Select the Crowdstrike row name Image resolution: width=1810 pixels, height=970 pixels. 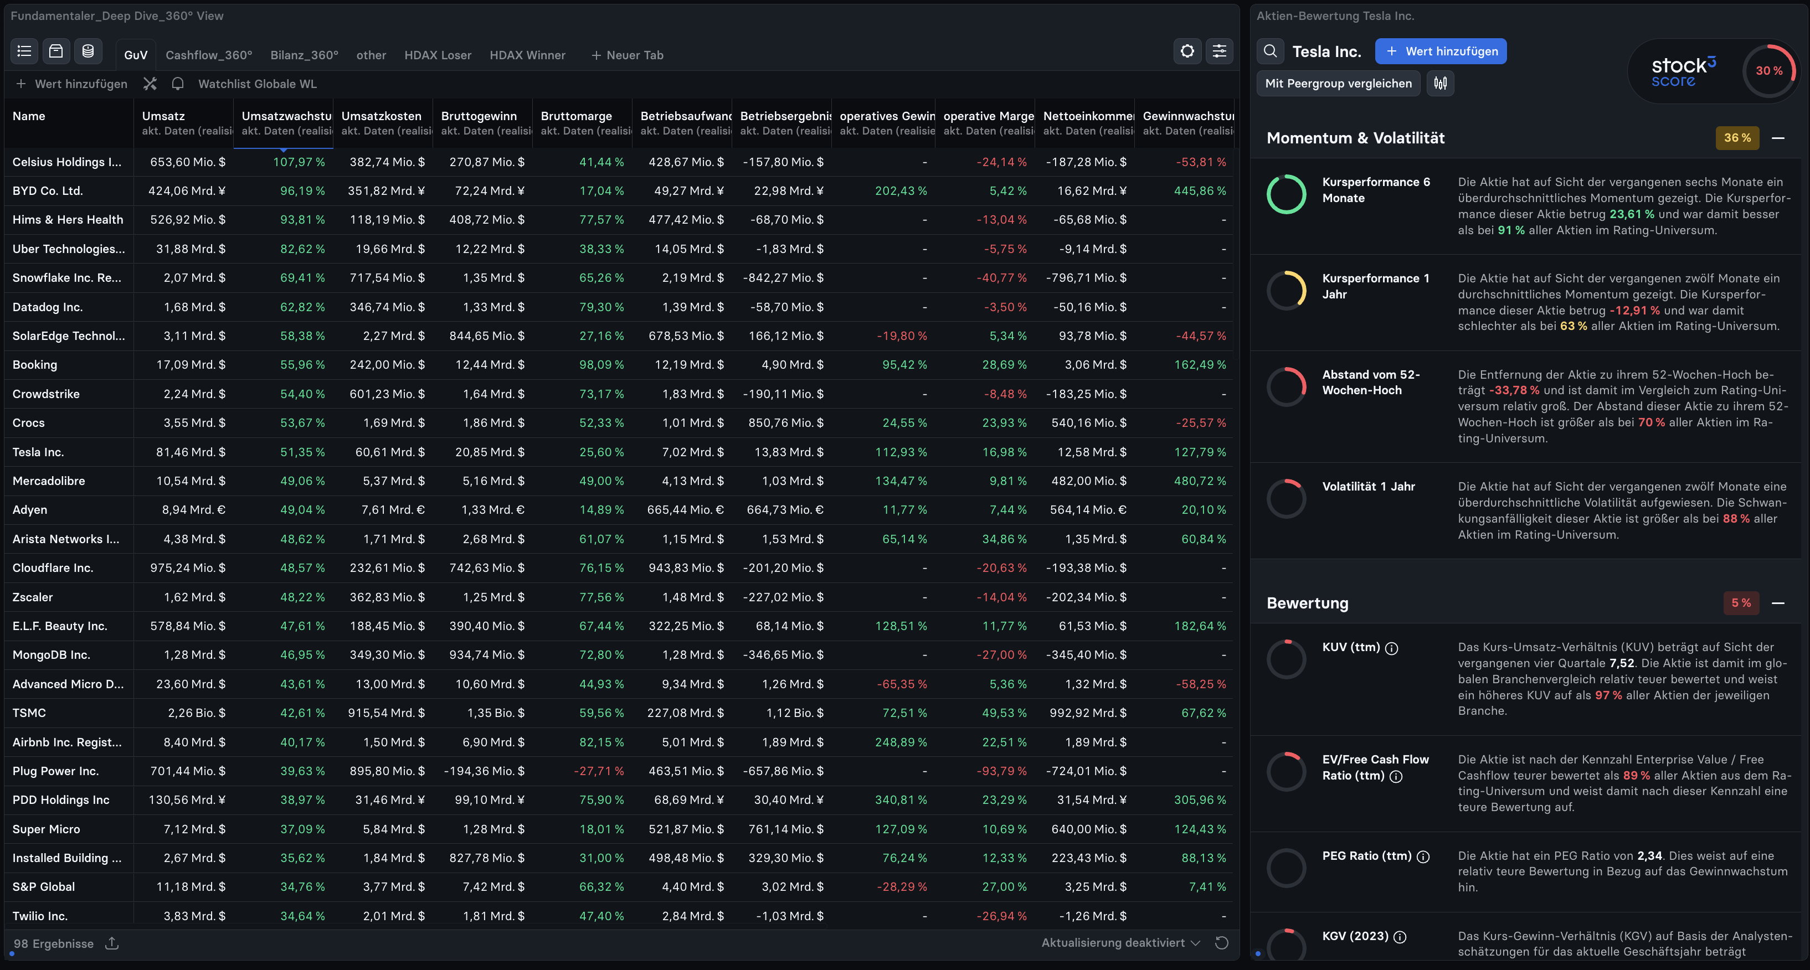tap(45, 394)
